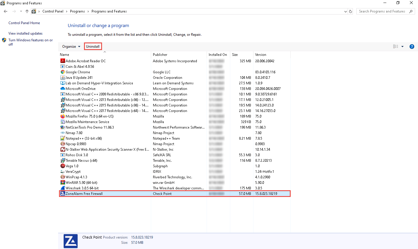Open the blue Help question mark icon

tap(412, 47)
